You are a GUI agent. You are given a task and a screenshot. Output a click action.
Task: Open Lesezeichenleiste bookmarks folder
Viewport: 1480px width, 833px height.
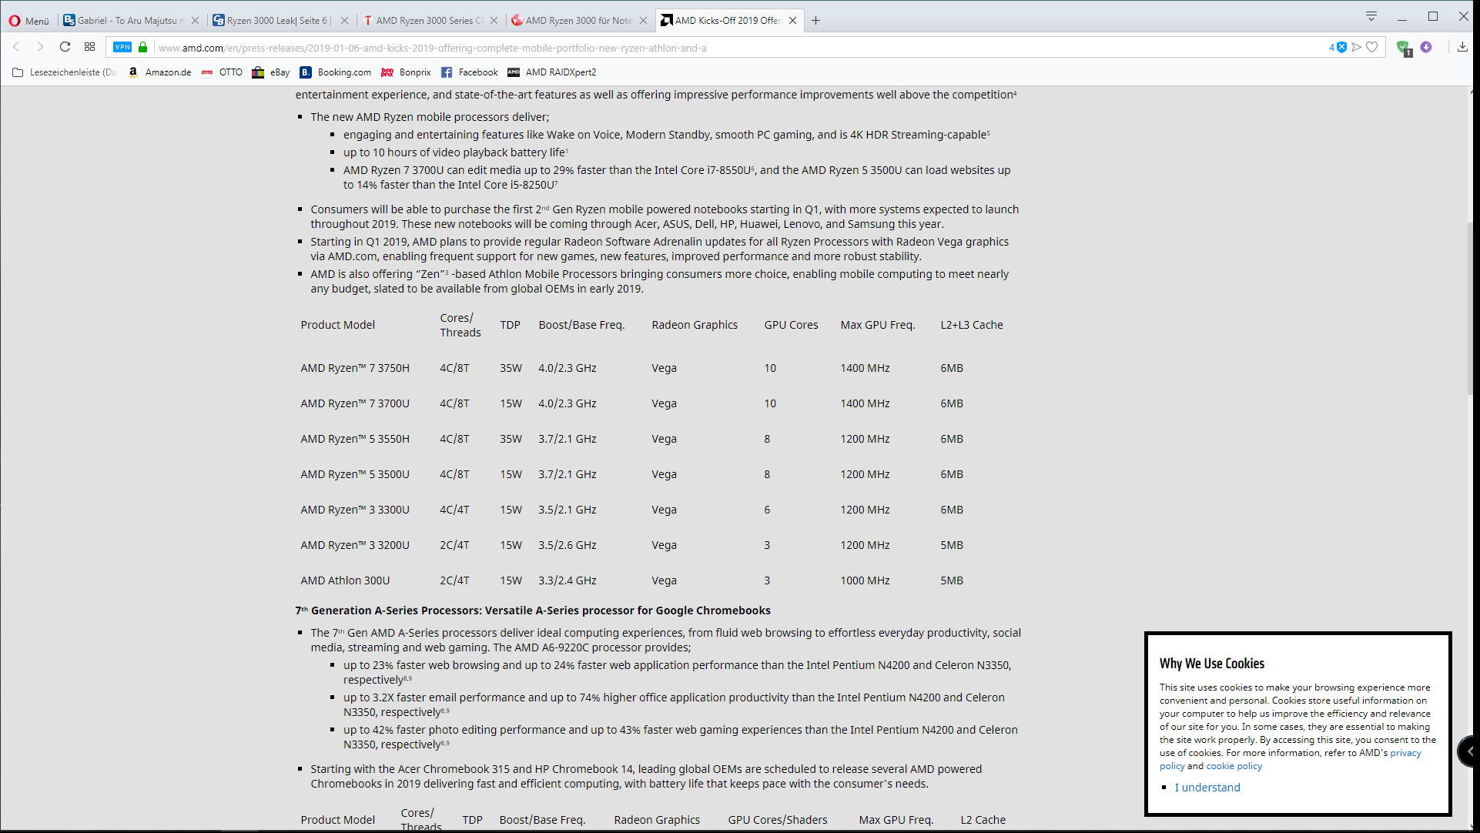tap(65, 72)
